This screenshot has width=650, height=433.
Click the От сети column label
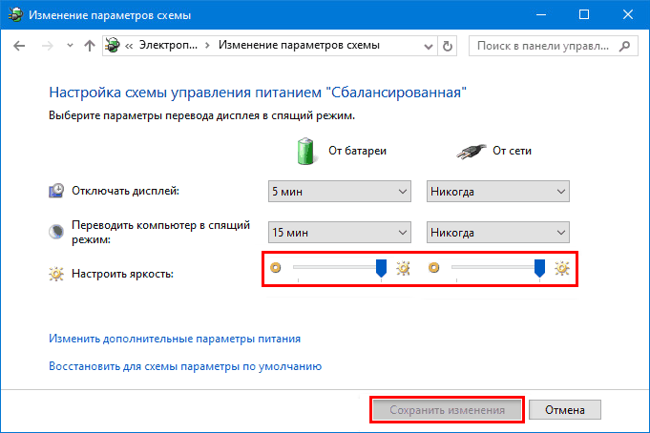click(512, 151)
